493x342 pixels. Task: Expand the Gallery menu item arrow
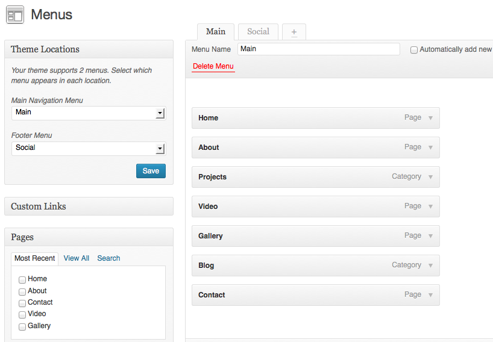pyautogui.click(x=430, y=236)
